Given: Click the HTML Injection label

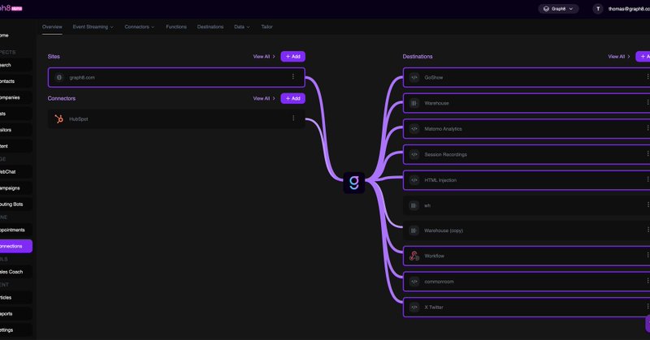Looking at the screenshot, I should (x=440, y=180).
